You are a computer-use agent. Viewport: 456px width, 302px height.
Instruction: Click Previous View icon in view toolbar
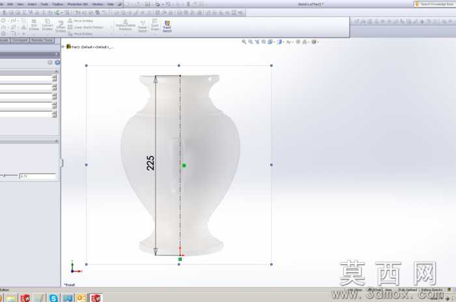coord(257,42)
